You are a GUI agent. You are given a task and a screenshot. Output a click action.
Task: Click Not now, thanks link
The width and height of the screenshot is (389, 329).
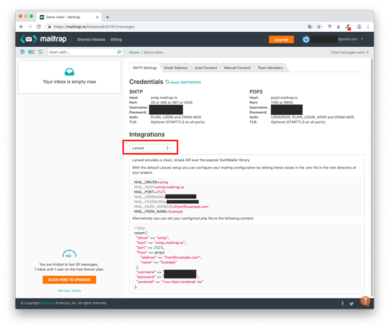point(69,291)
